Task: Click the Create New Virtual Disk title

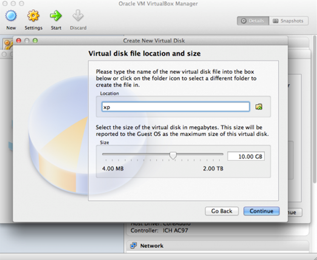Action: click(154, 40)
